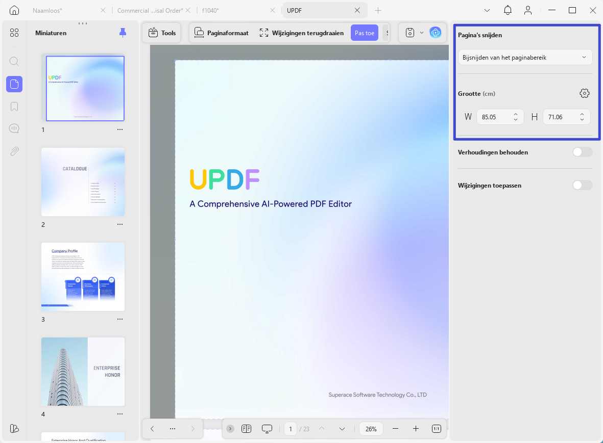This screenshot has height=443, width=603.
Task: Add a new tab with plus
Action: [378, 10]
